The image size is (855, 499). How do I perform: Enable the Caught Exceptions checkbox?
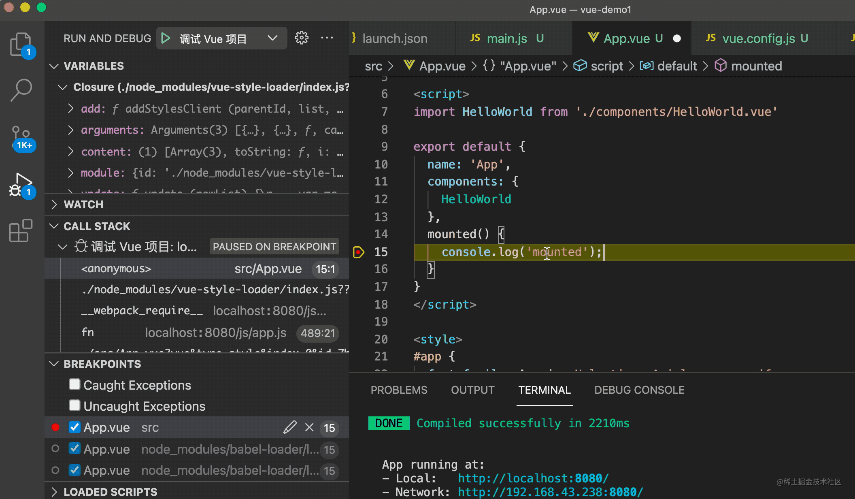[x=74, y=384]
